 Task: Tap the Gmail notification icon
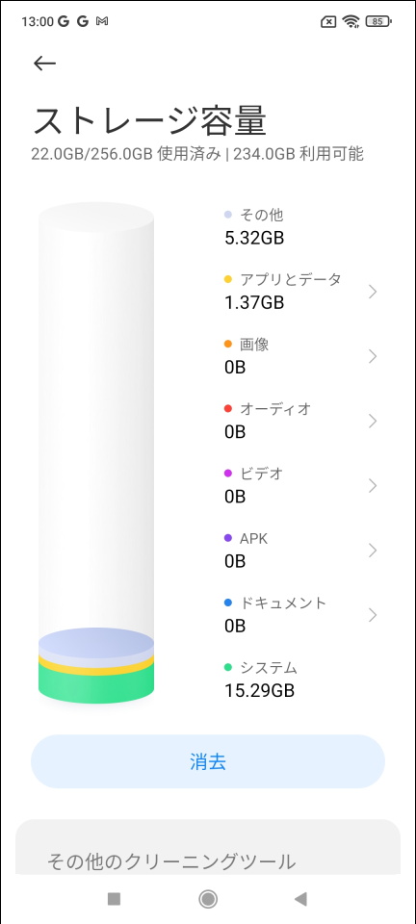pos(102,22)
